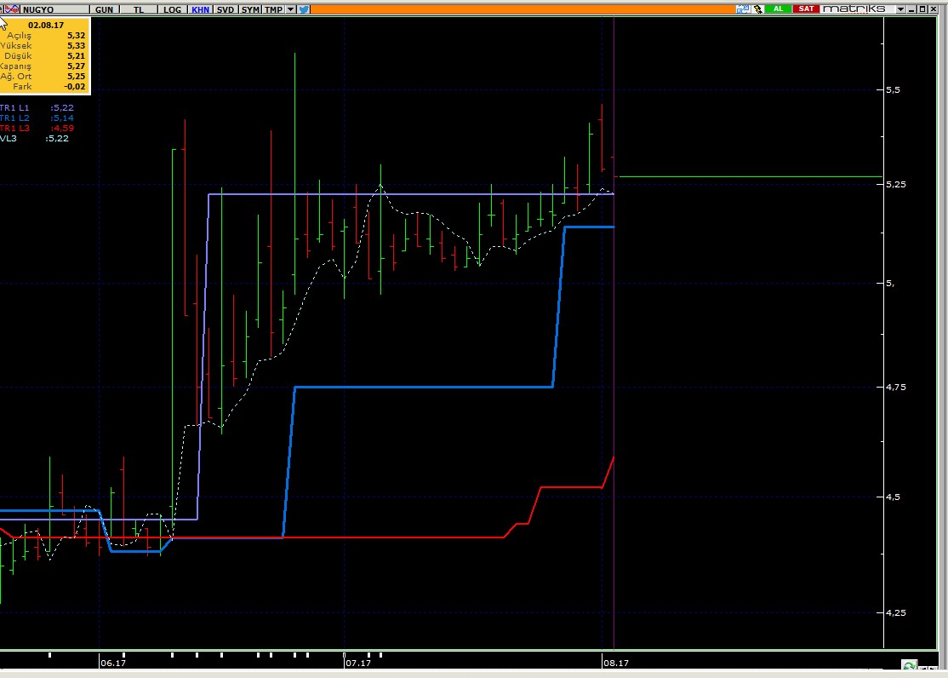The image size is (948, 678).
Task: Click the 4,75 price axis label
Action: click(896, 387)
